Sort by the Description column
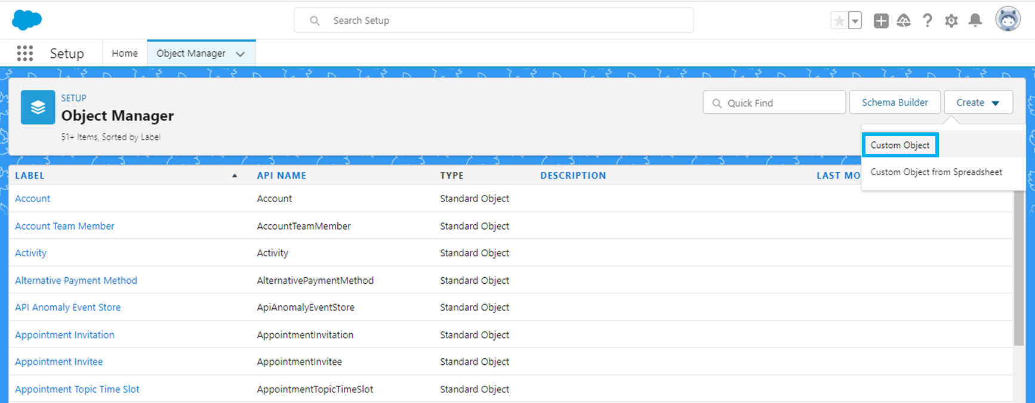 click(x=573, y=175)
